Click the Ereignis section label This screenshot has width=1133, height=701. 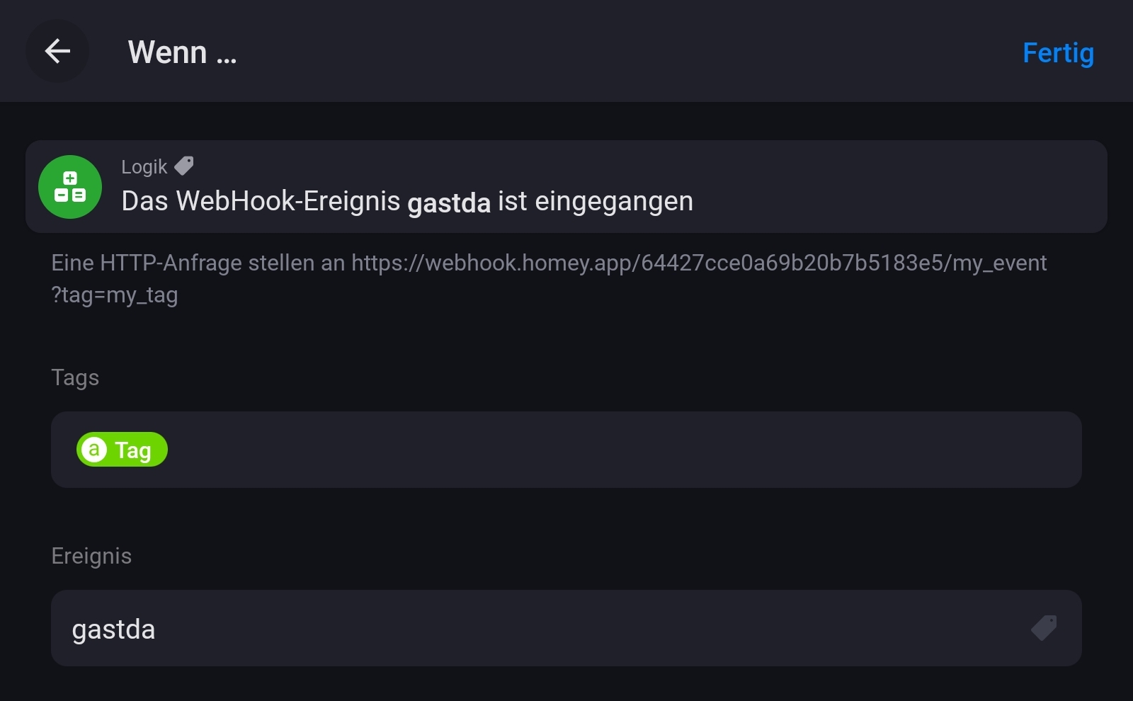point(91,556)
